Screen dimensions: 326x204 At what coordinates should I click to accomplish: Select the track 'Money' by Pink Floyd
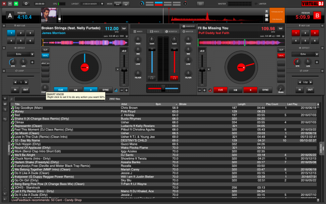pos(163,111)
